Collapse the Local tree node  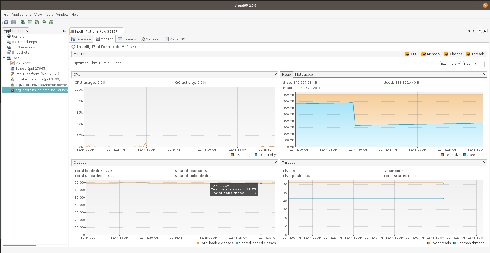point(4,58)
